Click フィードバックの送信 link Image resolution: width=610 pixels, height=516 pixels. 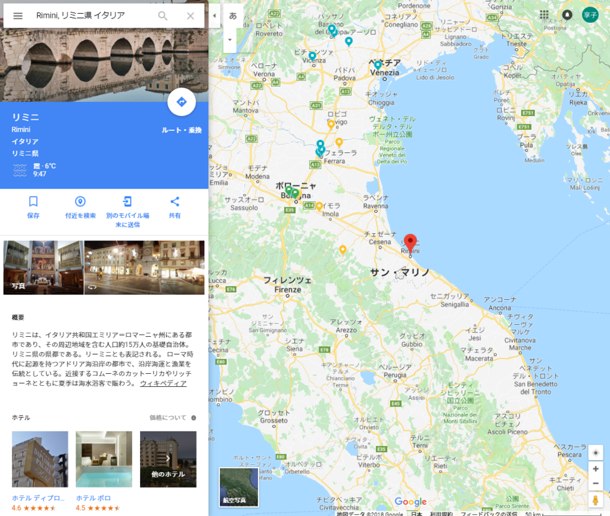[488, 514]
